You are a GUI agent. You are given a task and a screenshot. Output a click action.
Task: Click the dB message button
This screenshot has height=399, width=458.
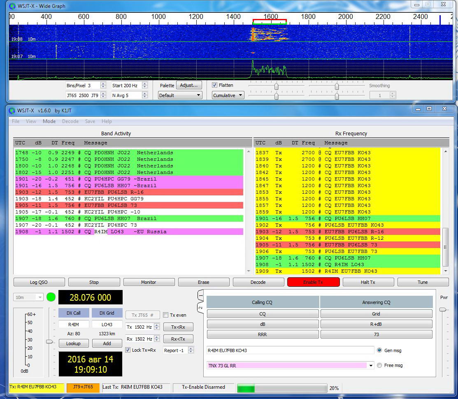click(262, 324)
